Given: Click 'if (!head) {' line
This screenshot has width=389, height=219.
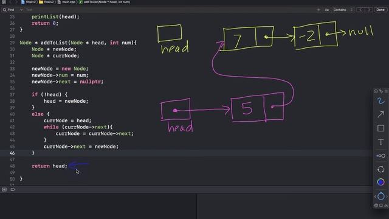Looking at the screenshot, I should point(49,95).
